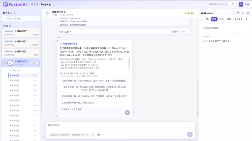Open pending card marked 刚刚
The image size is (252, 141).
tap(21, 53)
